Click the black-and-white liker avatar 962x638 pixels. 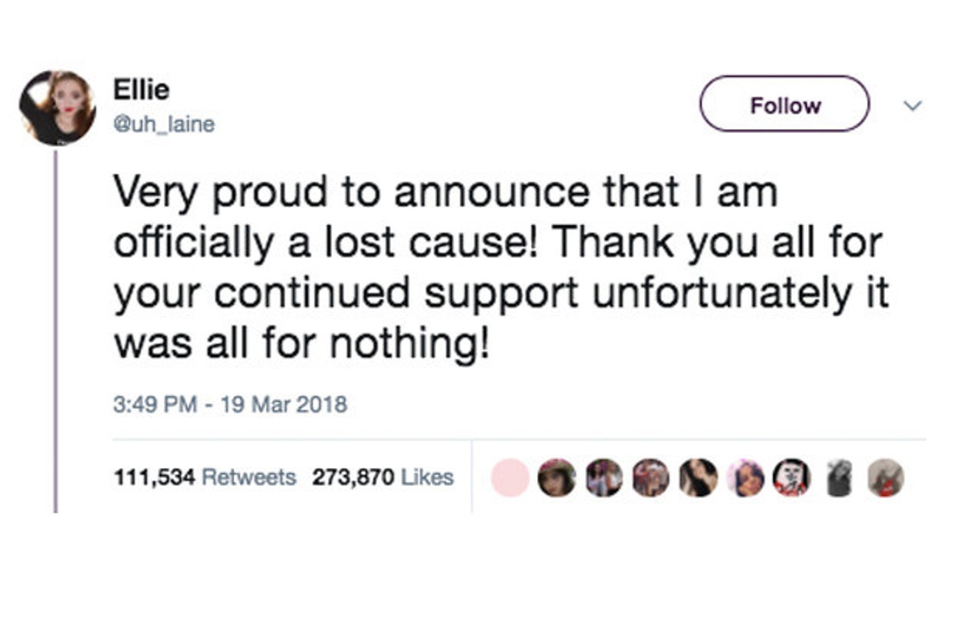pyautogui.click(x=839, y=477)
